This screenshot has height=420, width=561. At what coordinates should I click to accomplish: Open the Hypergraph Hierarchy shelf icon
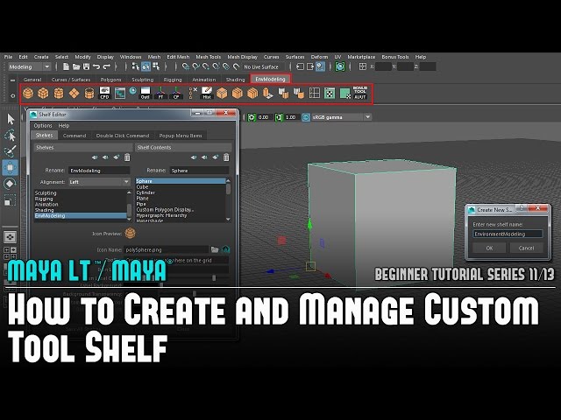click(120, 94)
